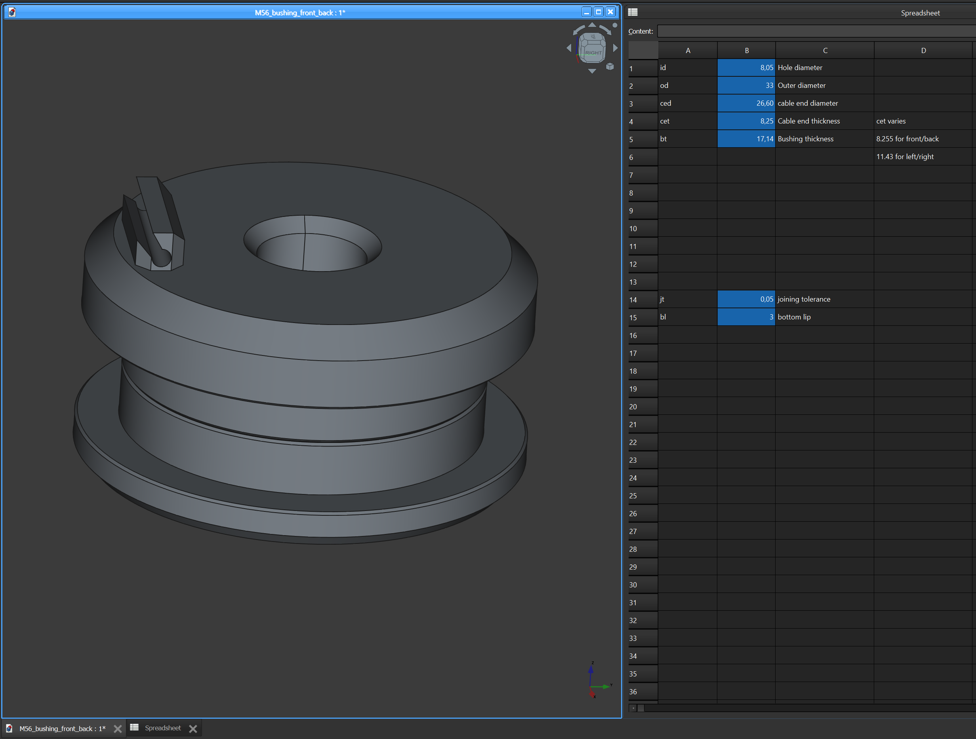The image size is (976, 739).
Task: Switch to Spreadsheet tab at bottom
Action: pyautogui.click(x=163, y=728)
